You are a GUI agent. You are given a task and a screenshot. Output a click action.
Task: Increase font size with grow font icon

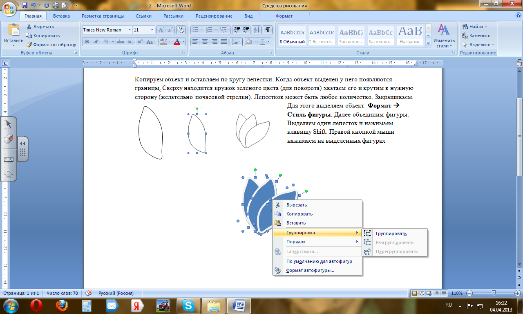[161, 30]
